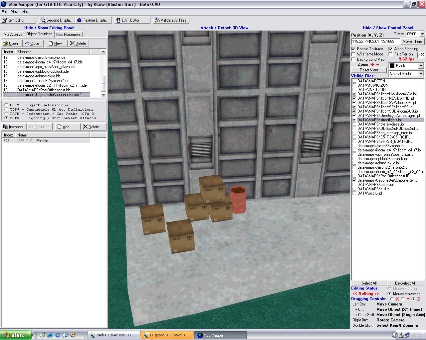The image size is (426, 340).
Task: Run Validate All Files
Action: (170, 20)
